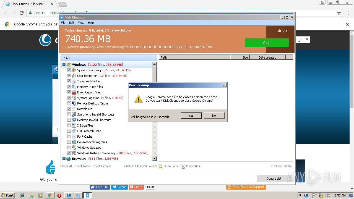Click the IIS Log Files icon

pos(74,125)
